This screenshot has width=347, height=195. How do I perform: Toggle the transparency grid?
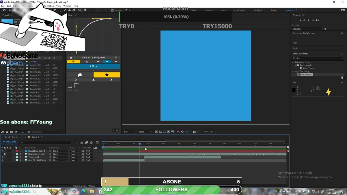tap(160, 132)
